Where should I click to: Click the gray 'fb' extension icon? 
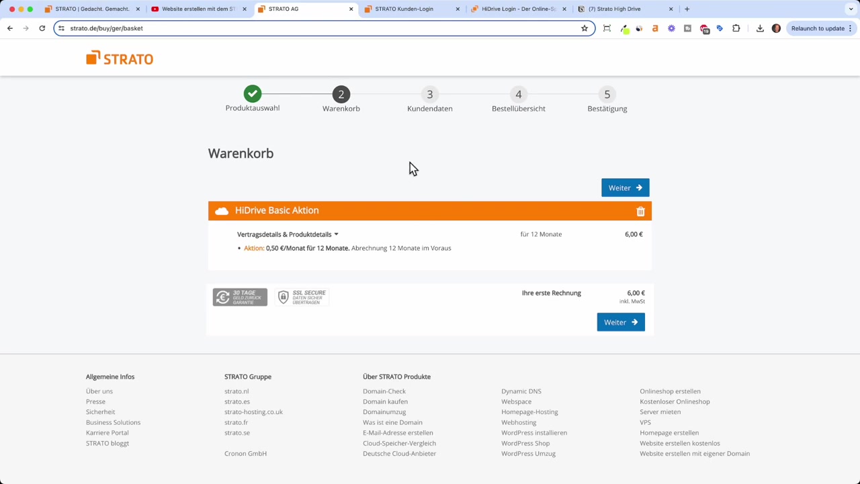[x=687, y=28]
